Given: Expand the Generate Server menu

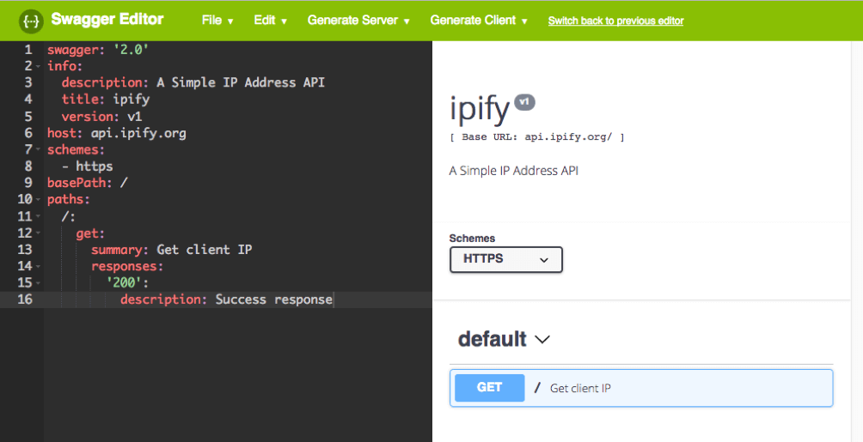Looking at the screenshot, I should click(358, 21).
